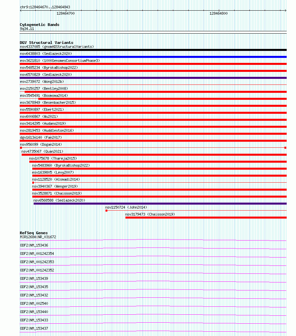Click the ODF2|NM_002540 transcript label

tap(34, 303)
